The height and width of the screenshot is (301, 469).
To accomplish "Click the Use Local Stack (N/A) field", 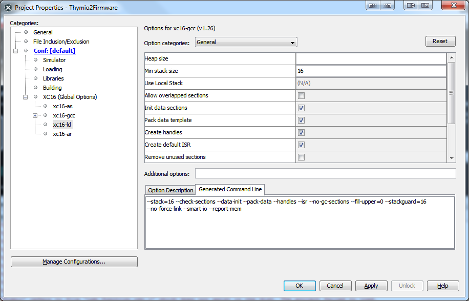I will (371, 83).
